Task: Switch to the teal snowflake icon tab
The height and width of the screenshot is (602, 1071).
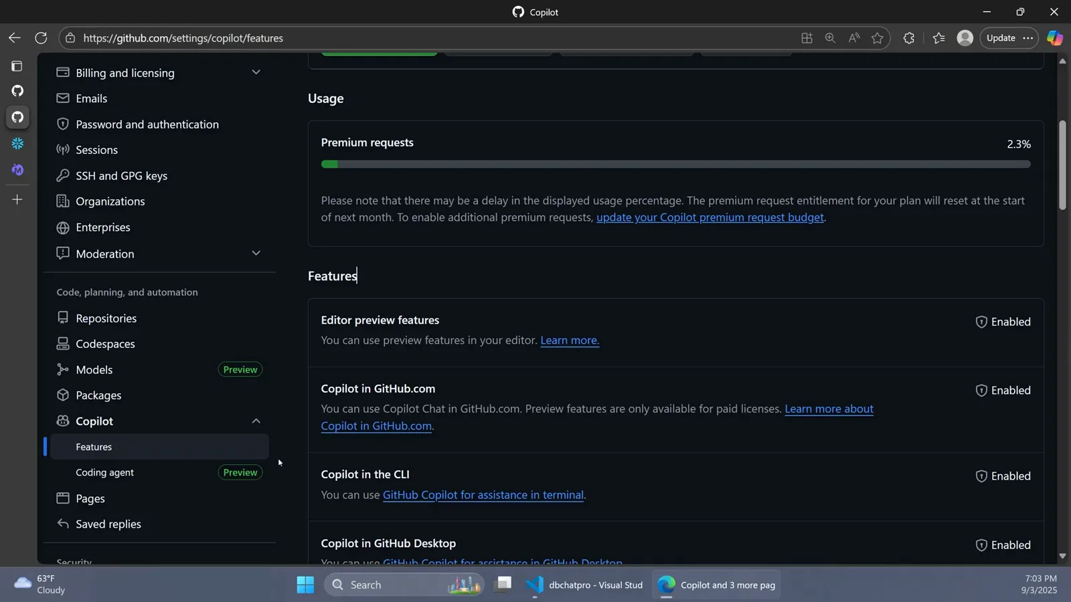Action: [x=17, y=144]
